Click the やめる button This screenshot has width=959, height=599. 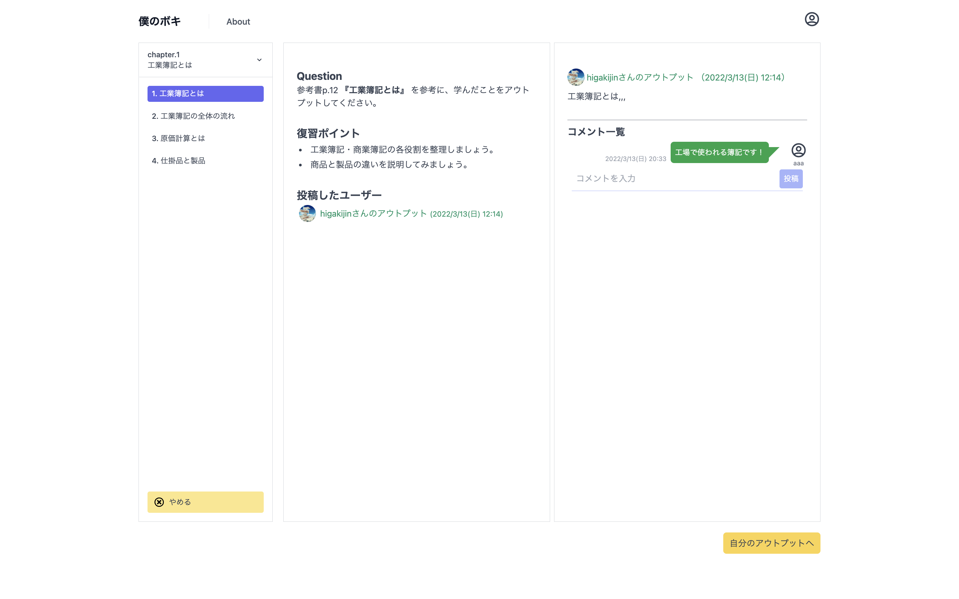click(x=205, y=502)
